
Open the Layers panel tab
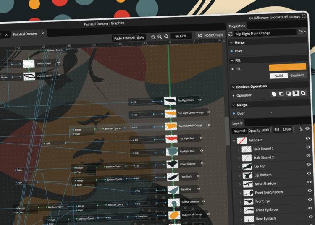(x=237, y=123)
